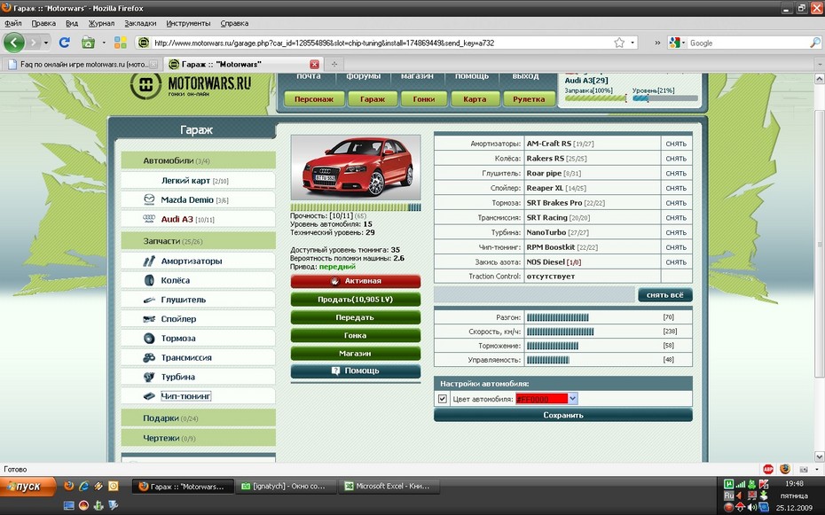Click the shock absorber icon beside Амортизаторы
The height and width of the screenshot is (515, 825).
(149, 261)
